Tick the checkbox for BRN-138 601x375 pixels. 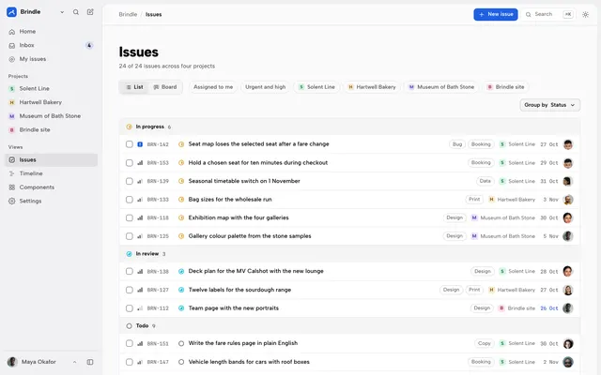tap(130, 271)
